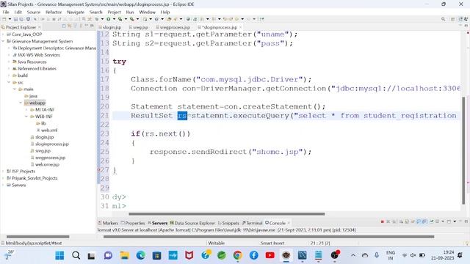Open File Explorer from taskbar
The height and width of the screenshot is (264, 470).
(124, 255)
